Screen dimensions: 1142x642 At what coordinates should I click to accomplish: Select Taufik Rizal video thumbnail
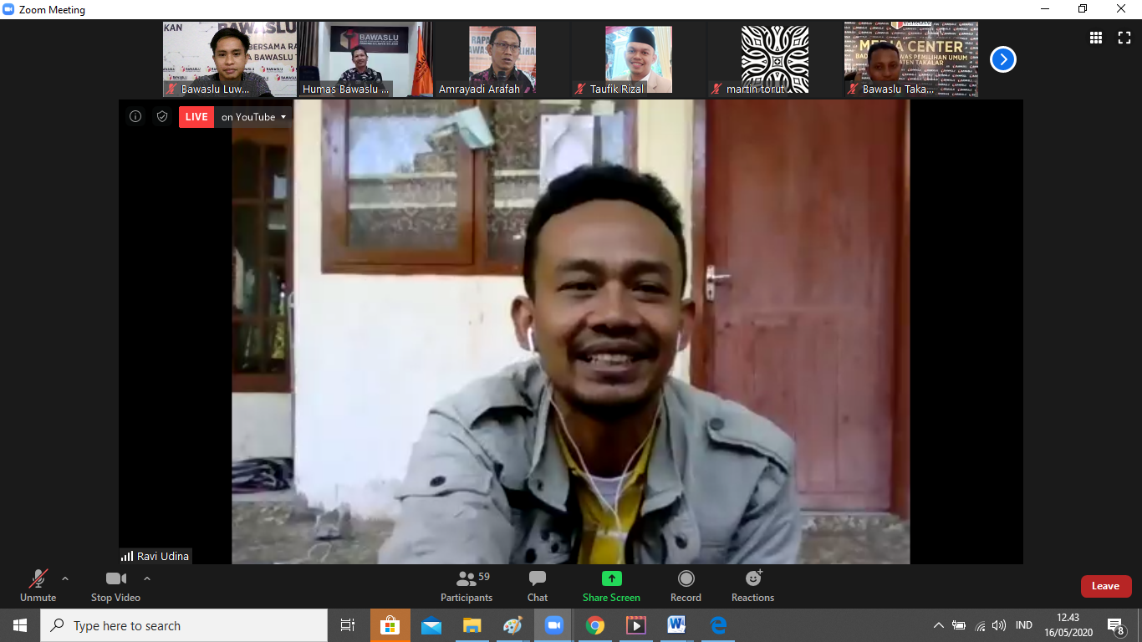click(639, 59)
